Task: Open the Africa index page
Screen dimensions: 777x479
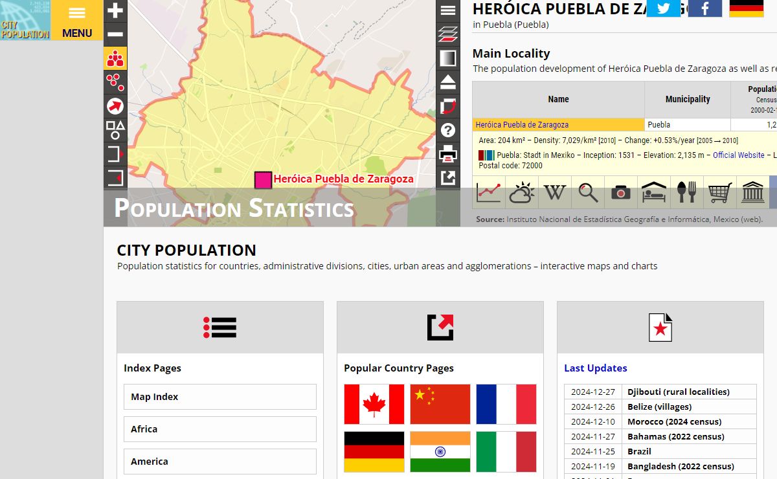Action: [x=220, y=429]
